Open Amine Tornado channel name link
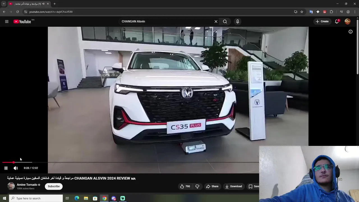The width and height of the screenshot is (359, 202). 27,185
